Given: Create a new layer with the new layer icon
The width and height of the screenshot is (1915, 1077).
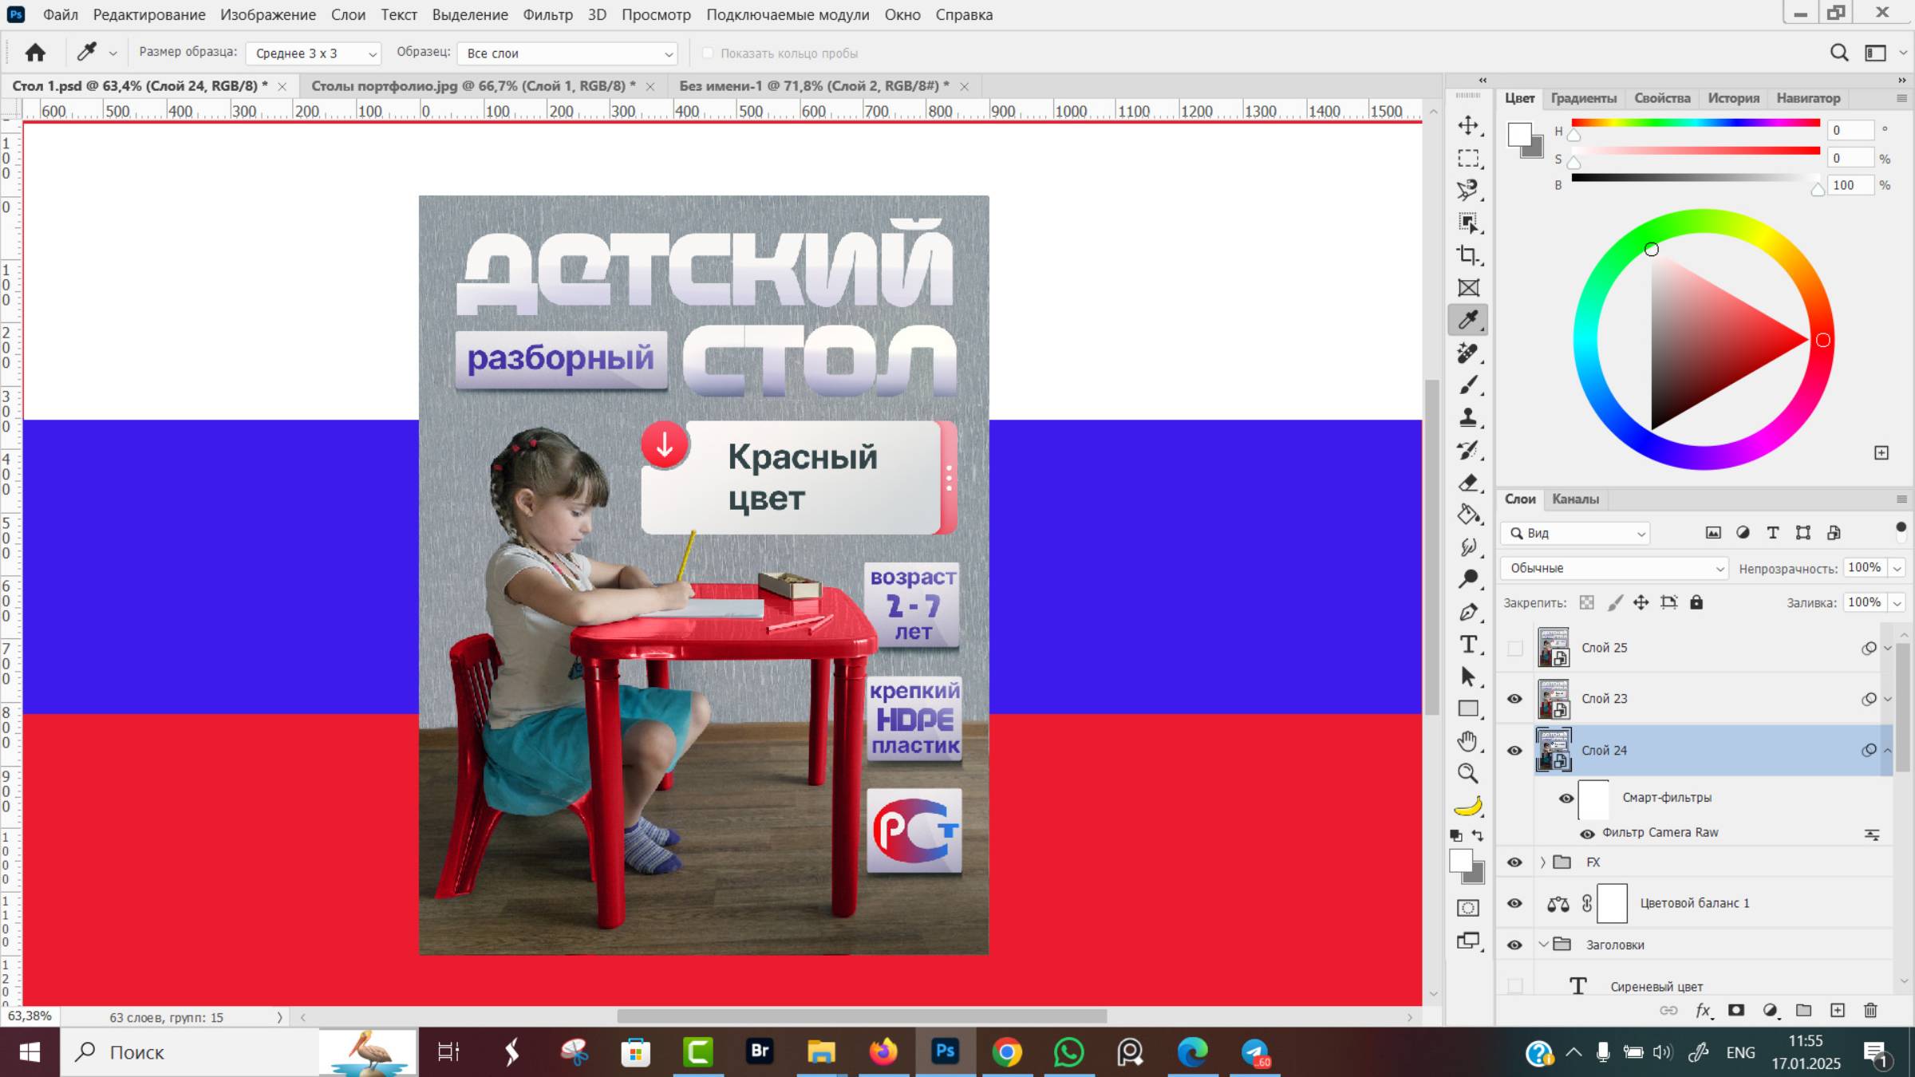Looking at the screenshot, I should (x=1839, y=1010).
